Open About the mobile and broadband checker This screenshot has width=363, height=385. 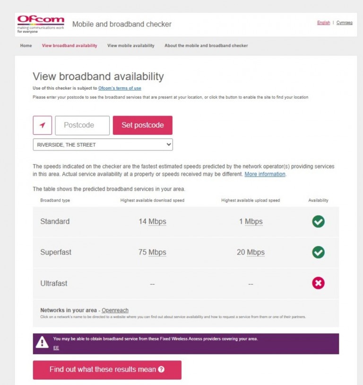206,45
